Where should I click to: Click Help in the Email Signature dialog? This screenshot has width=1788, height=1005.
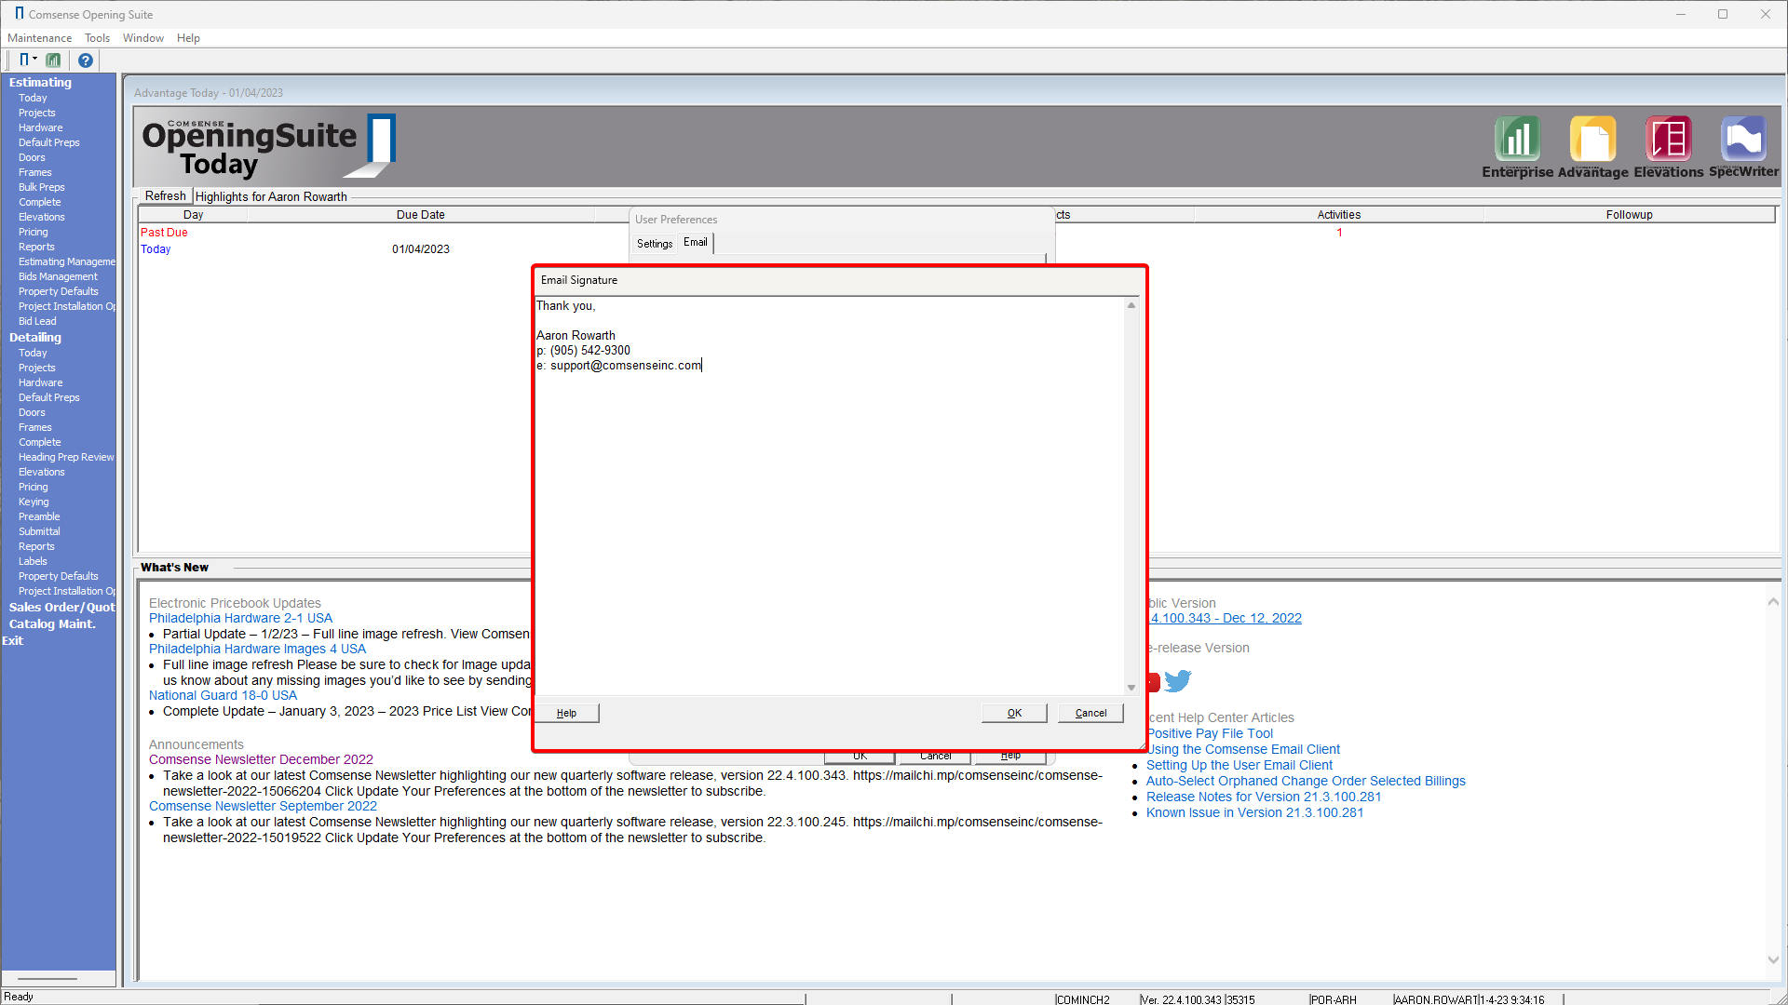566,713
